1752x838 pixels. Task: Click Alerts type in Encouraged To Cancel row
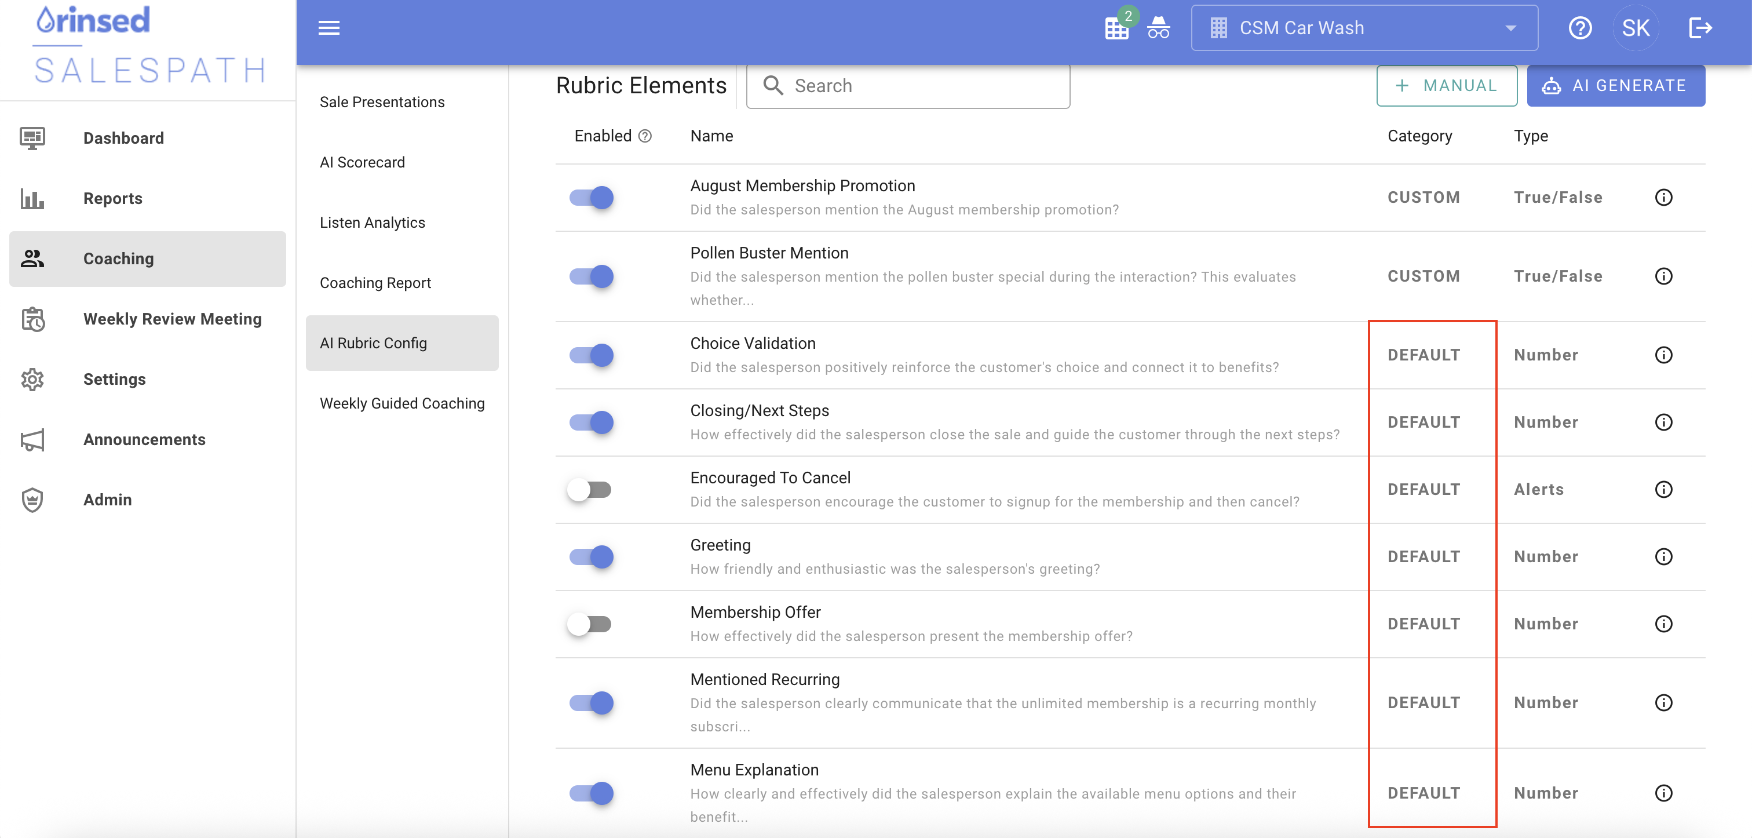coord(1538,490)
